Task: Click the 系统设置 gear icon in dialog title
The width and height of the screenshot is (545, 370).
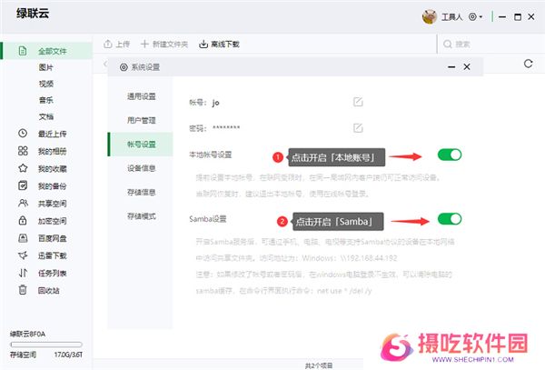Action: 124,67
